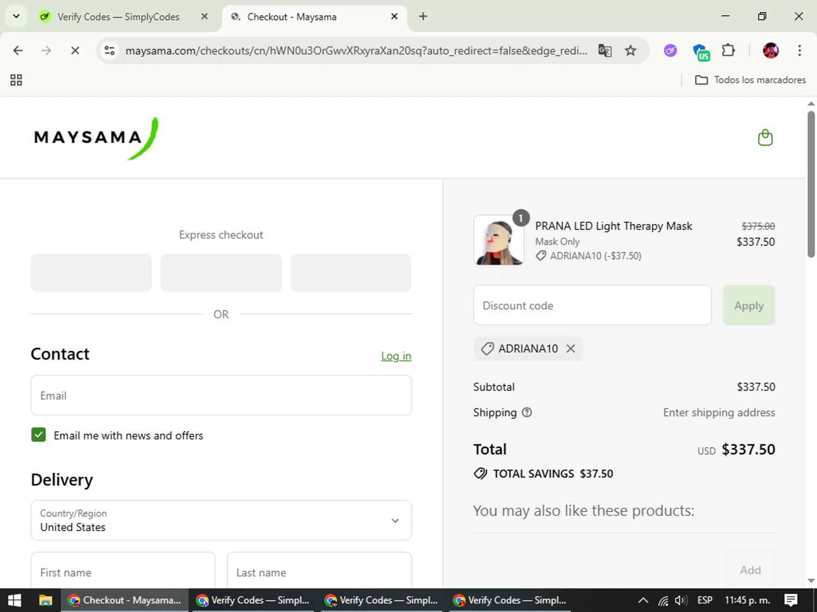The height and width of the screenshot is (612, 817).
Task: Click the page vertical scrollbar thumb
Action: [811, 184]
